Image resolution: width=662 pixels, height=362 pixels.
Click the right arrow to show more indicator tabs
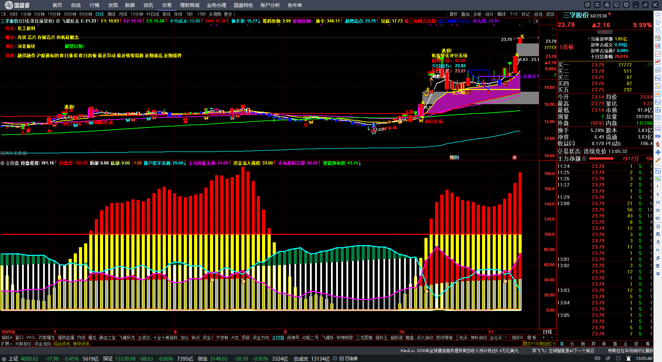click(x=506, y=338)
